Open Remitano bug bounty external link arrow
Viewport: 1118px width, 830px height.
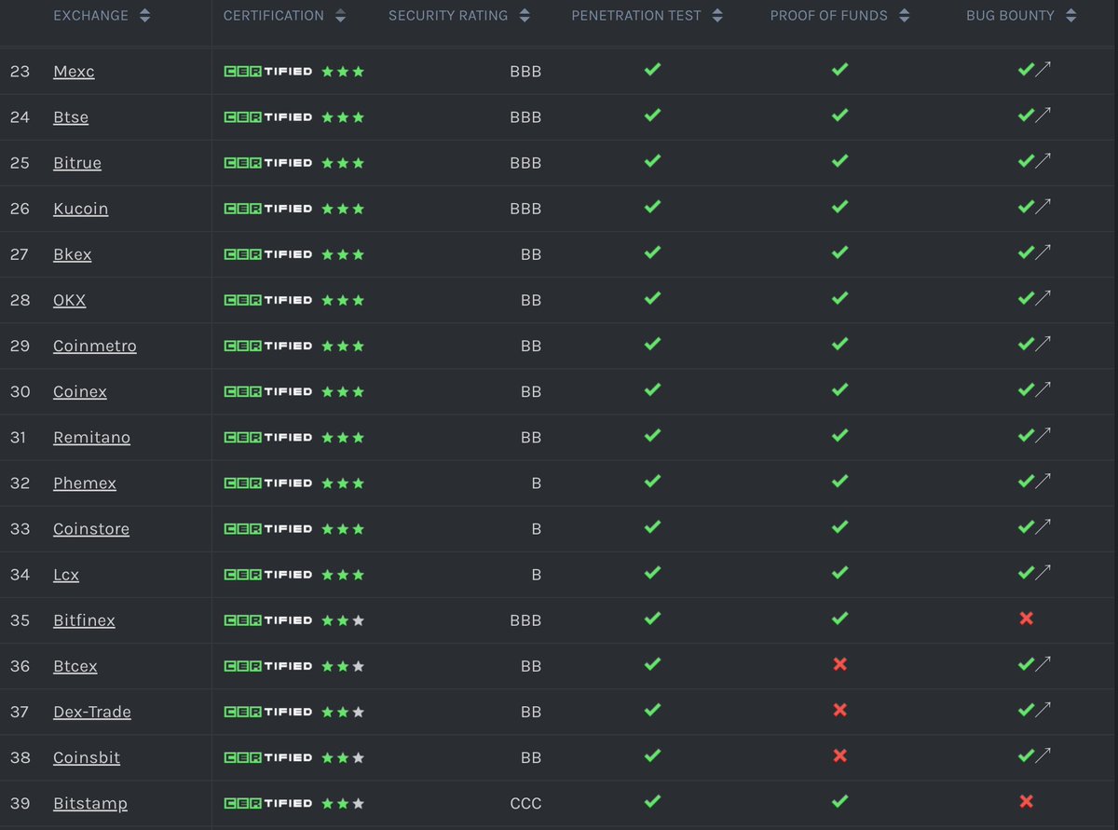[x=1043, y=435]
